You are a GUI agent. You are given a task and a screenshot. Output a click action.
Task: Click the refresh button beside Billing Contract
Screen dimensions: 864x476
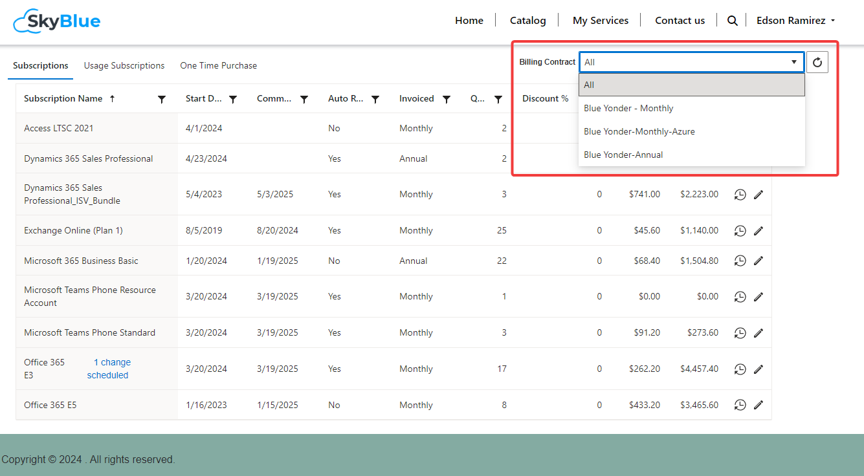[817, 62]
